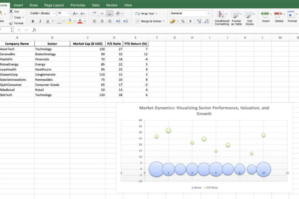Click Merge & Center button
This screenshot has height=199, width=299.
pyautogui.click(x=149, y=21)
